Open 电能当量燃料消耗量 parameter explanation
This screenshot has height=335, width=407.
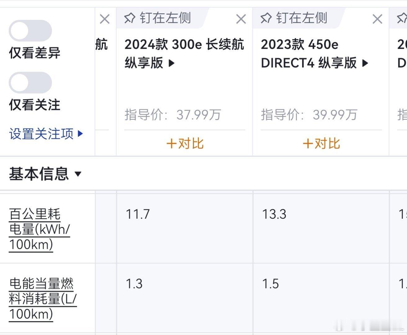pos(42,299)
